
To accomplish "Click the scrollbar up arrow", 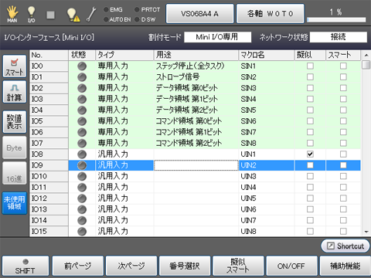I will point(366,55).
